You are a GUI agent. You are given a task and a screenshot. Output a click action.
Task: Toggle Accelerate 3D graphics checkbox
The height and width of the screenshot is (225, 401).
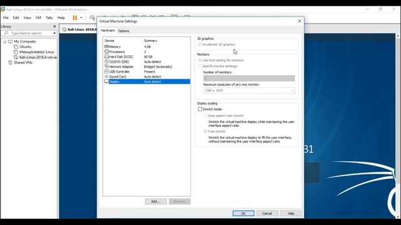(200, 44)
